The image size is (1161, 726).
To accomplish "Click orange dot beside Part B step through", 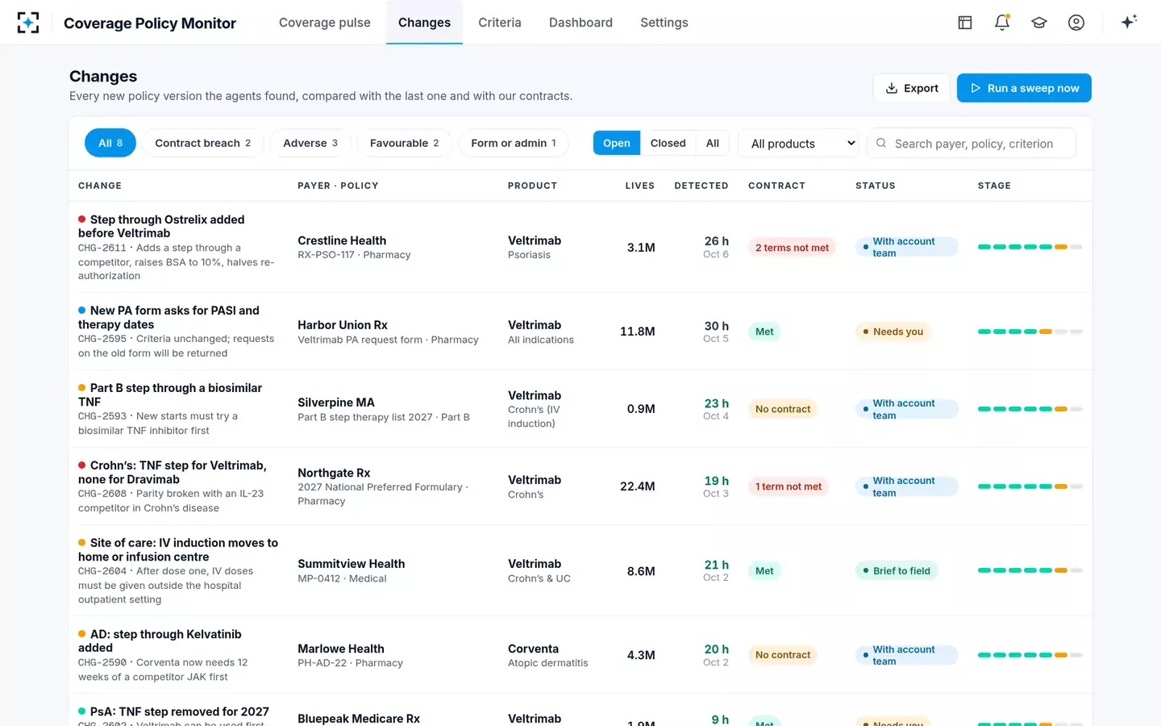I will tap(82, 387).
